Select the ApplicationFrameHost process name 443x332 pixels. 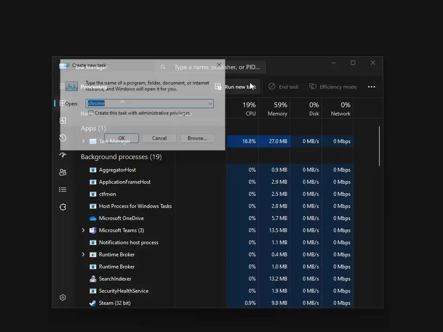[x=125, y=182]
